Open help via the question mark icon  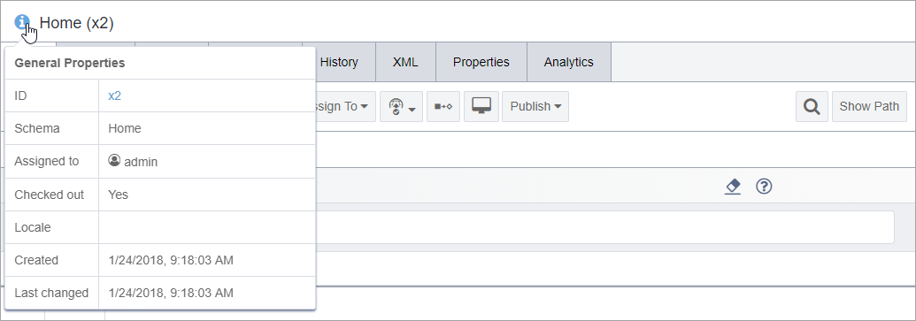[x=764, y=187]
